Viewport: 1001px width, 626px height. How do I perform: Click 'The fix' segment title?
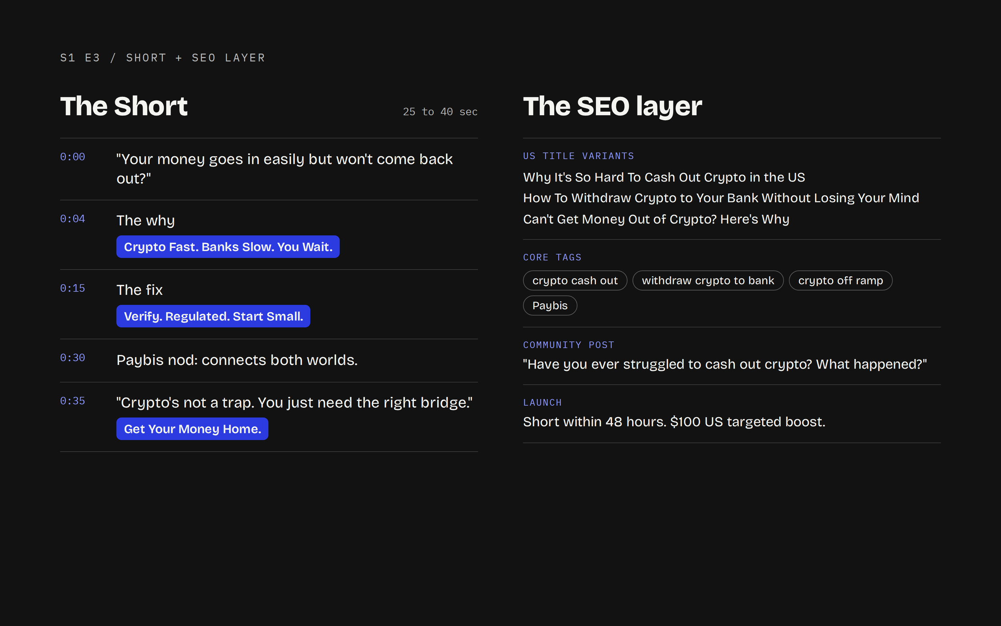tap(139, 290)
